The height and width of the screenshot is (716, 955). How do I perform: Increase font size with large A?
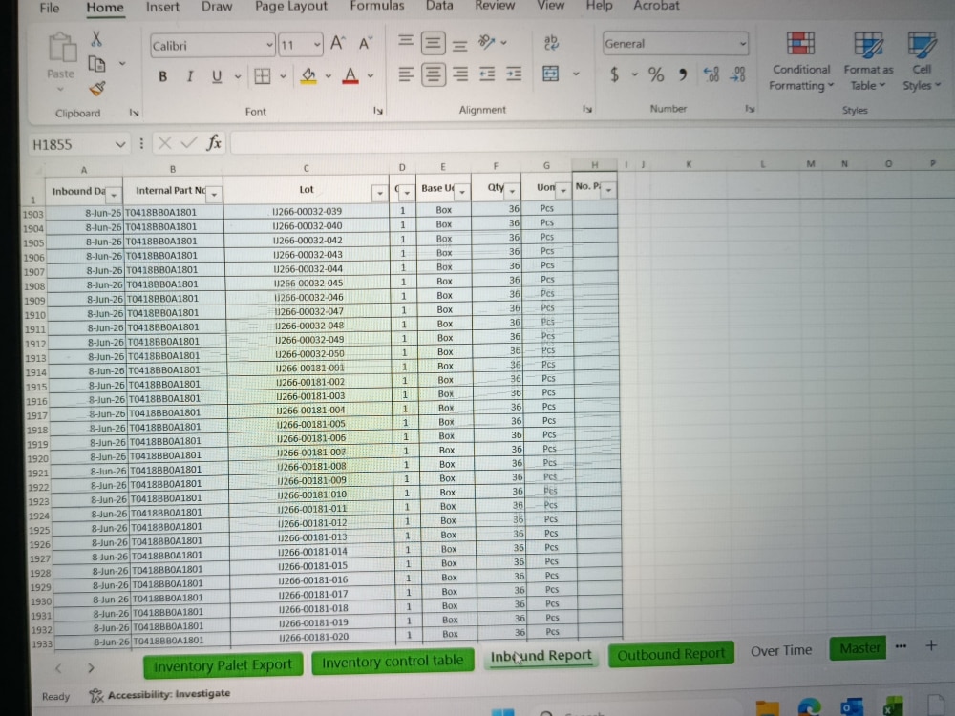(337, 43)
